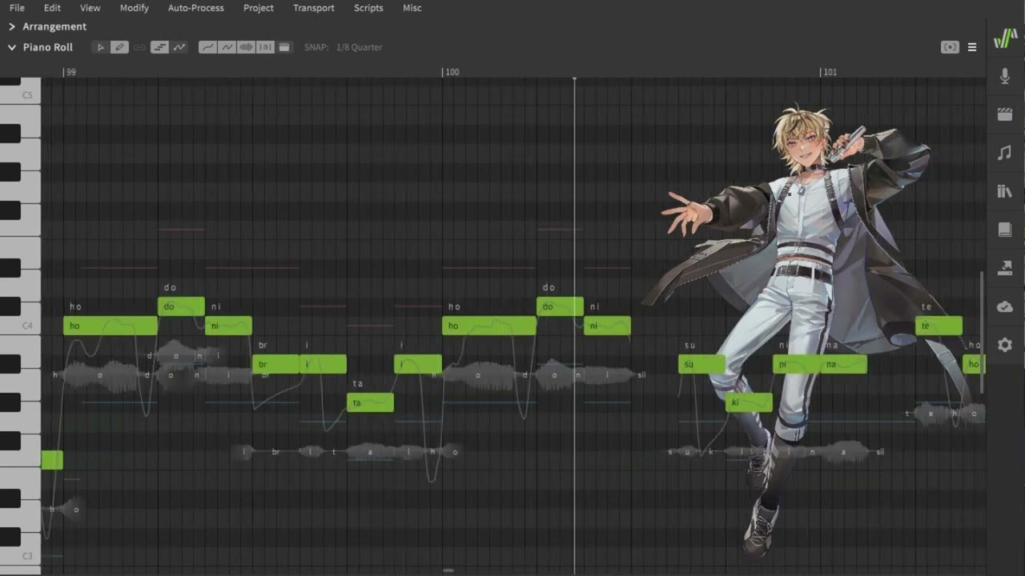1025x576 pixels.
Task: Open the Dictionary panel book icon
Action: tap(1005, 230)
